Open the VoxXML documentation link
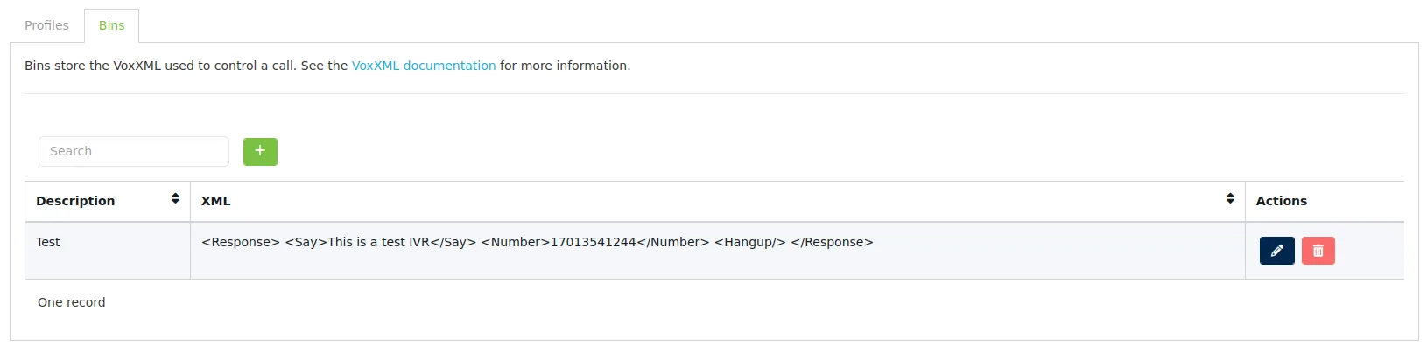 424,66
